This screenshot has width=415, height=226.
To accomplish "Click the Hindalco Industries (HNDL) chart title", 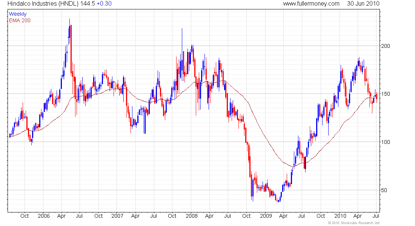I will point(43,4).
